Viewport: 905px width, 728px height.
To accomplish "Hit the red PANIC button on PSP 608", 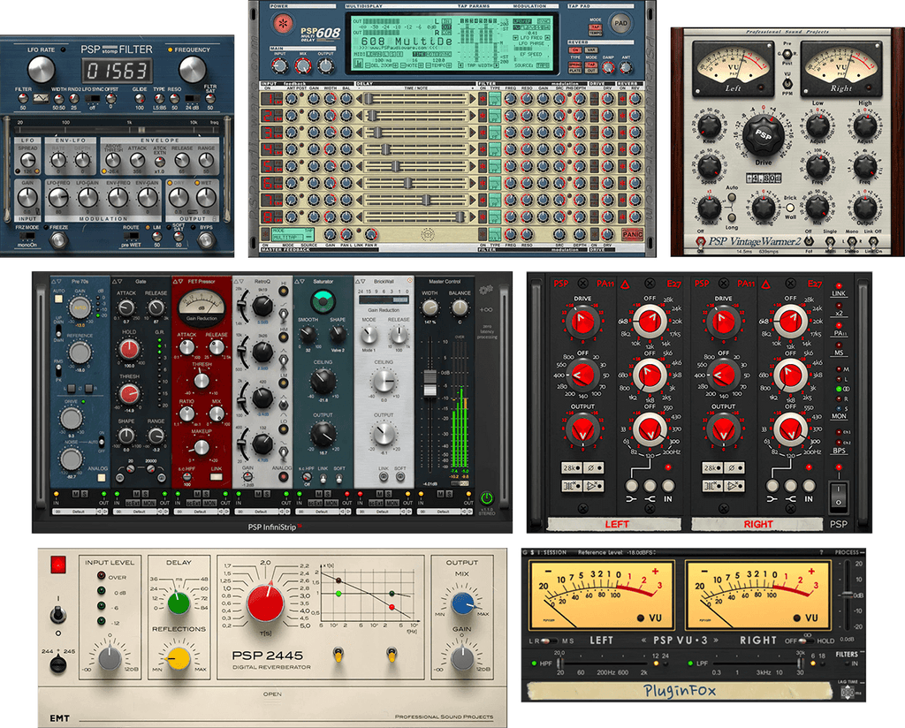I will [633, 235].
